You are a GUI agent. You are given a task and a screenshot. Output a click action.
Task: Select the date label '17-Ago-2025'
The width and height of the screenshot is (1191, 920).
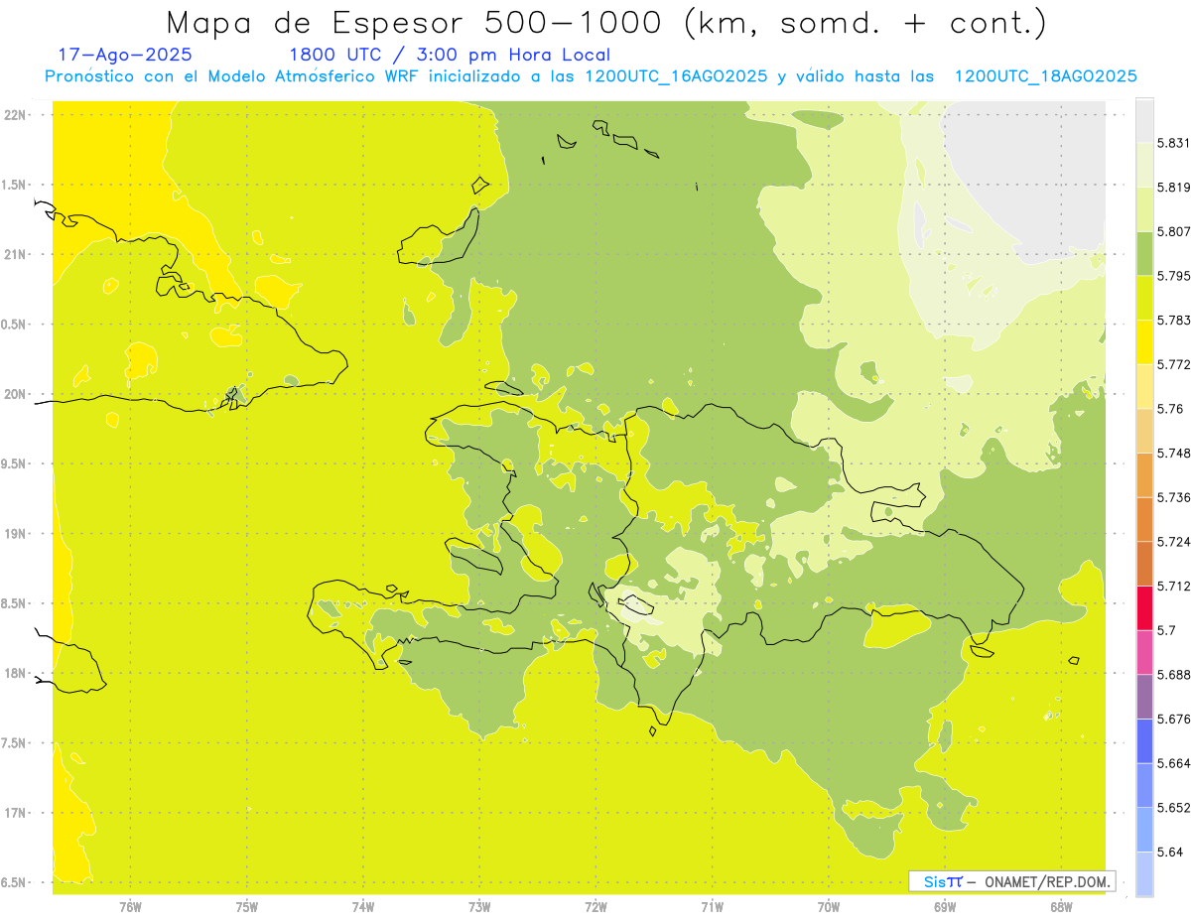click(125, 55)
